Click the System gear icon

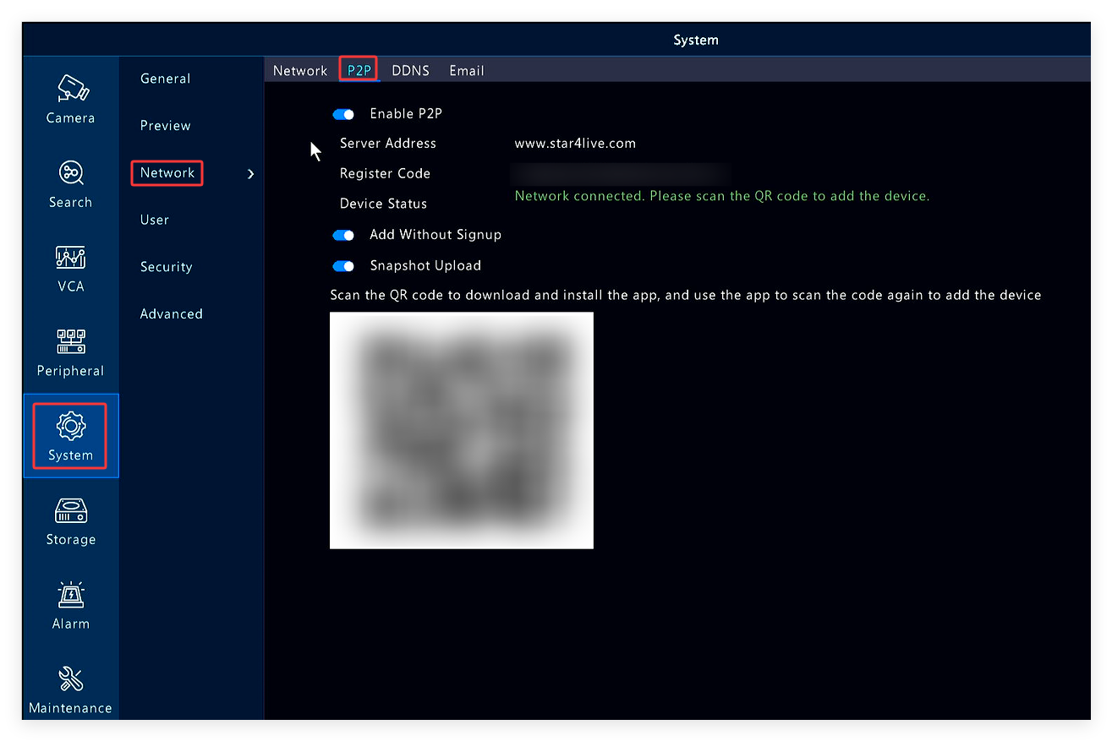[71, 426]
